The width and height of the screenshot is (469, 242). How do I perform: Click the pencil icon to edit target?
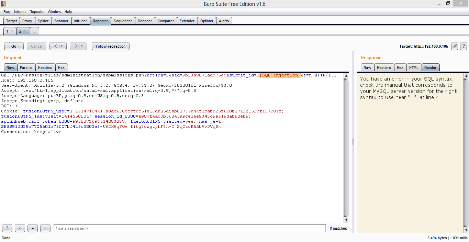coord(455,46)
